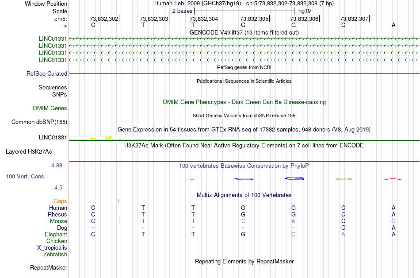Viewport: 420px width, 278px height.
Task: Open 'Short Genetic Variants from dbSNP release 155' title
Action: point(244,116)
